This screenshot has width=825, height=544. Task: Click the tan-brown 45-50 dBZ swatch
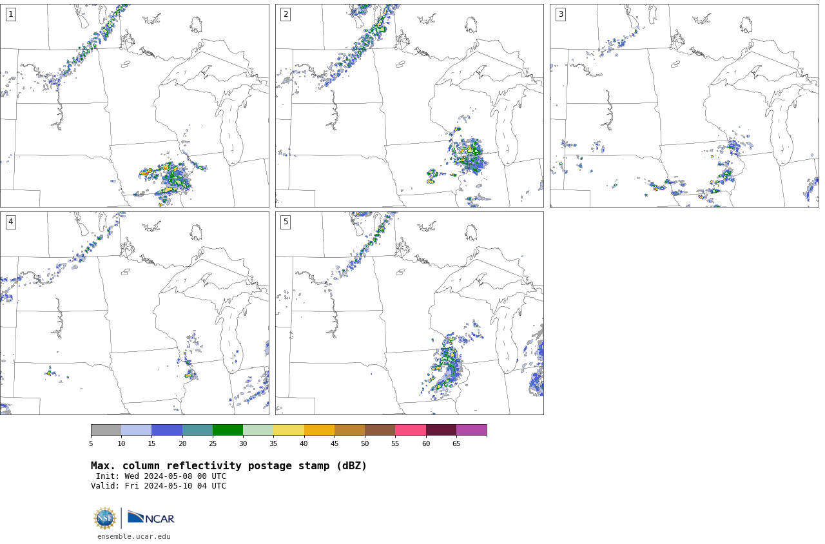pyautogui.click(x=349, y=430)
